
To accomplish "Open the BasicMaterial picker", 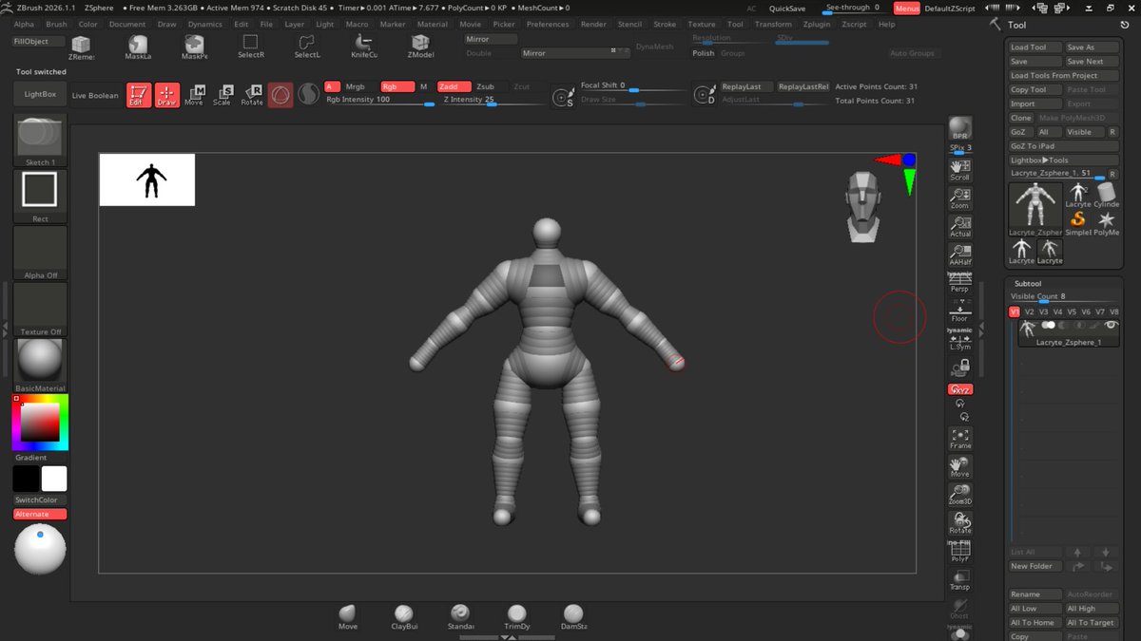I will [x=40, y=366].
